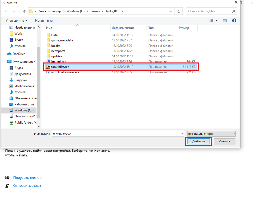Open the Все файлы (*.exe) filter dropdown

211,134
